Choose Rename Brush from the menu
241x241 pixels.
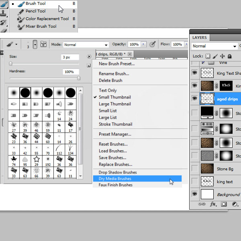(x=114, y=74)
